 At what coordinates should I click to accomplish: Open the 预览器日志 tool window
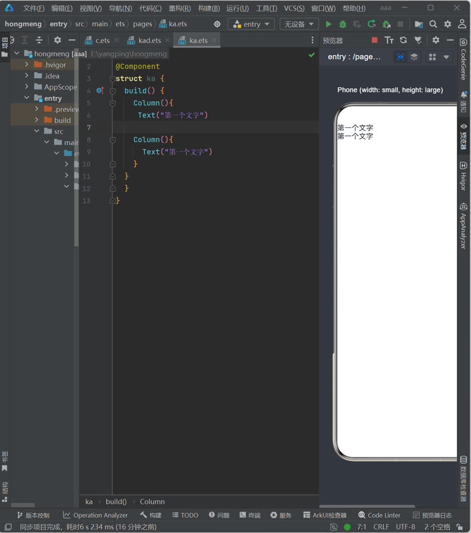(432, 515)
